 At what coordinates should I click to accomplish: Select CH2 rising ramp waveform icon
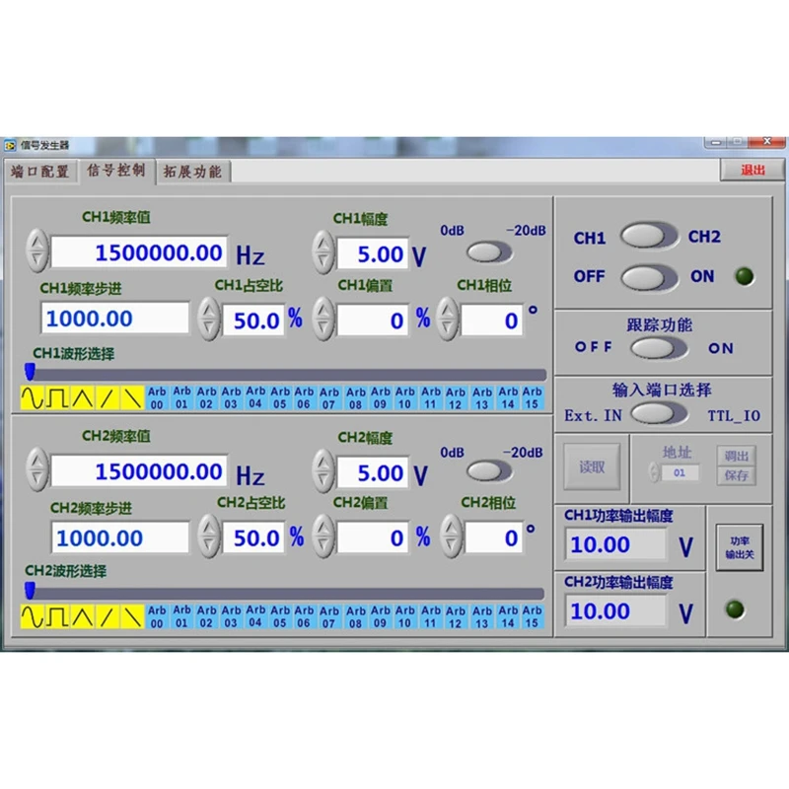coord(107,616)
